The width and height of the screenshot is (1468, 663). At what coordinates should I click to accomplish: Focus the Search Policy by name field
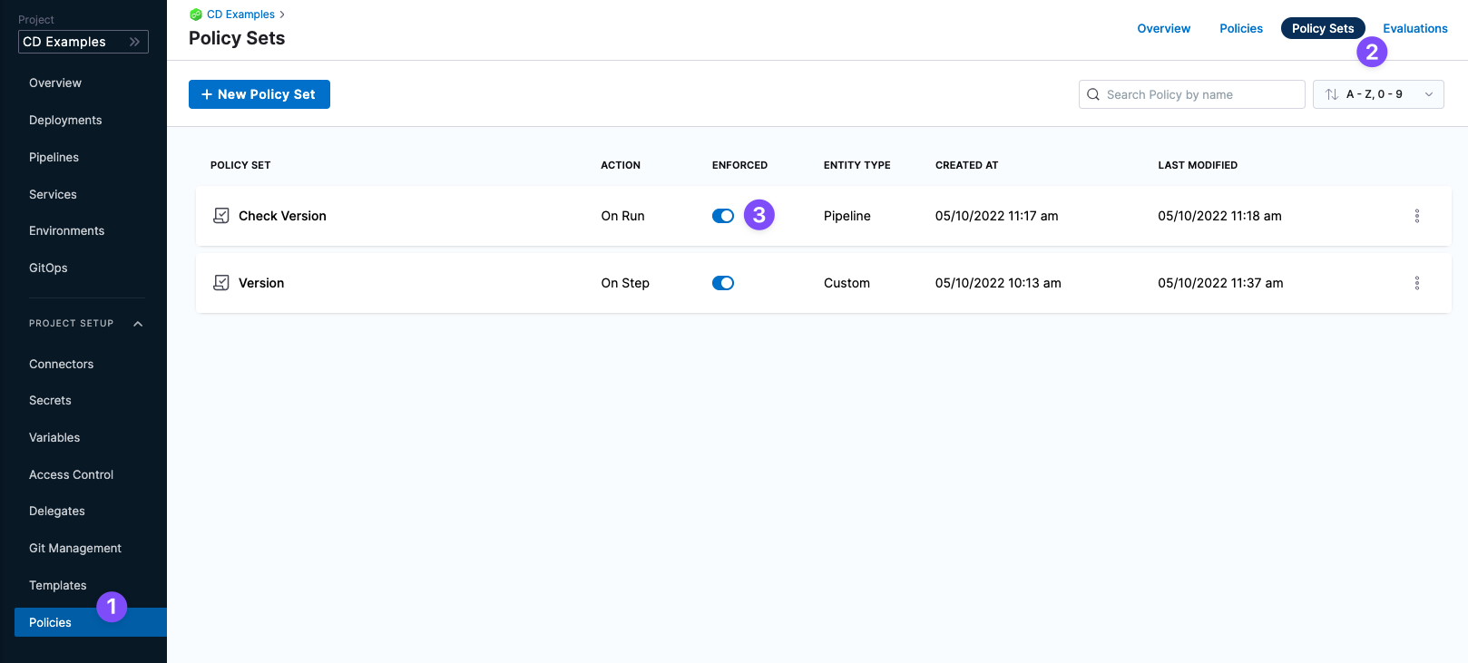(1192, 94)
